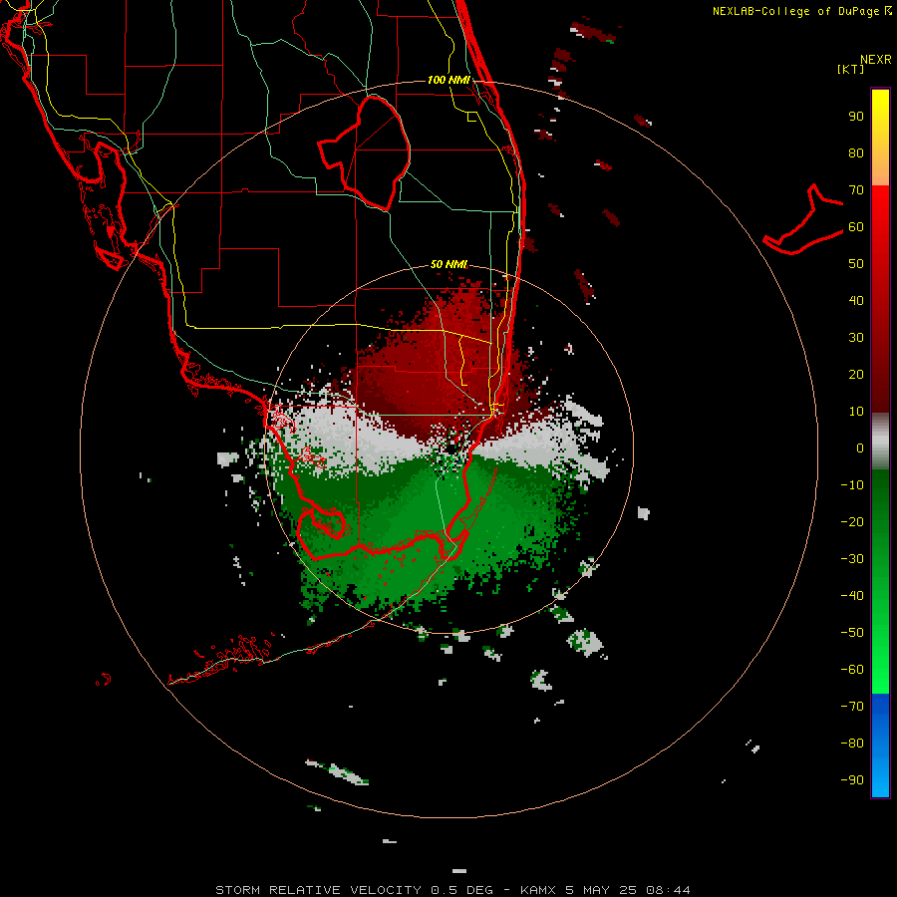Click the -10 value on velocity scale
897x897 pixels.
tap(852, 485)
